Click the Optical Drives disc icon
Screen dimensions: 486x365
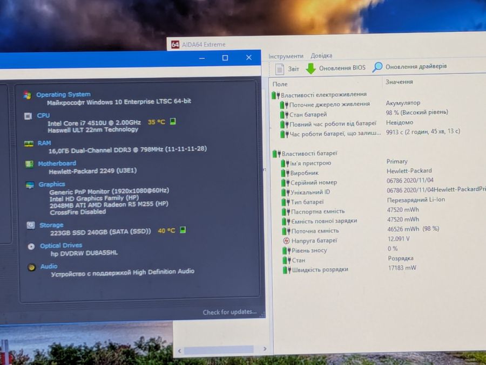(x=31, y=247)
